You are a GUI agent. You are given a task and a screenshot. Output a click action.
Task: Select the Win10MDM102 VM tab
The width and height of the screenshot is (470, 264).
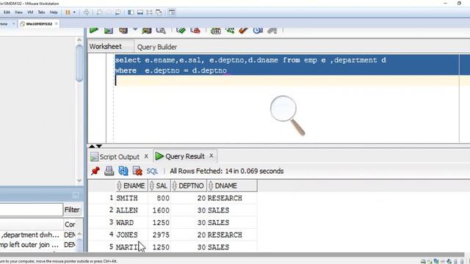click(x=39, y=23)
